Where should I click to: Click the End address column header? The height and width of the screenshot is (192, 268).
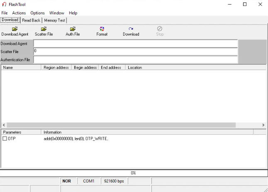click(x=112, y=68)
